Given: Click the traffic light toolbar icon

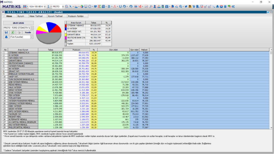Looking at the screenshot, I should 163,6.
